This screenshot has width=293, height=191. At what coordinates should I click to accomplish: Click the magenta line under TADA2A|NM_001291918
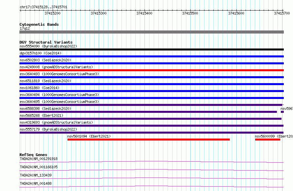click(151, 162)
